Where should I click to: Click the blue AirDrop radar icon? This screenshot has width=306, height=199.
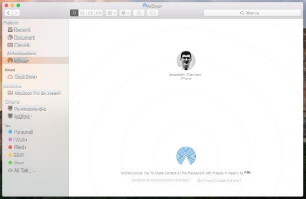click(x=186, y=156)
